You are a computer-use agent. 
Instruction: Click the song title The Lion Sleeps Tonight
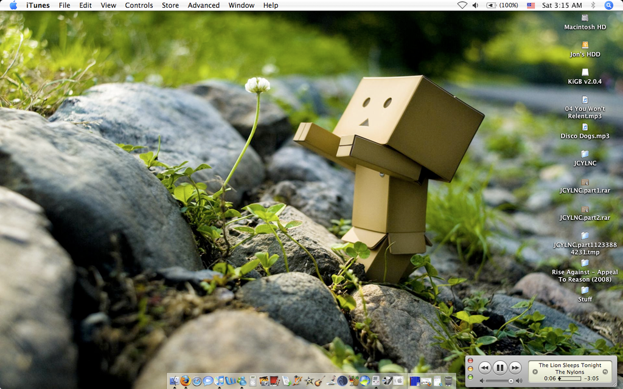(569, 365)
